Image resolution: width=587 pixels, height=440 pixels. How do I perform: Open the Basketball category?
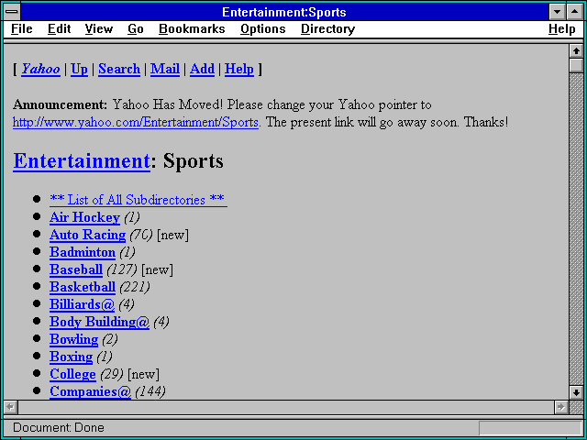click(83, 287)
